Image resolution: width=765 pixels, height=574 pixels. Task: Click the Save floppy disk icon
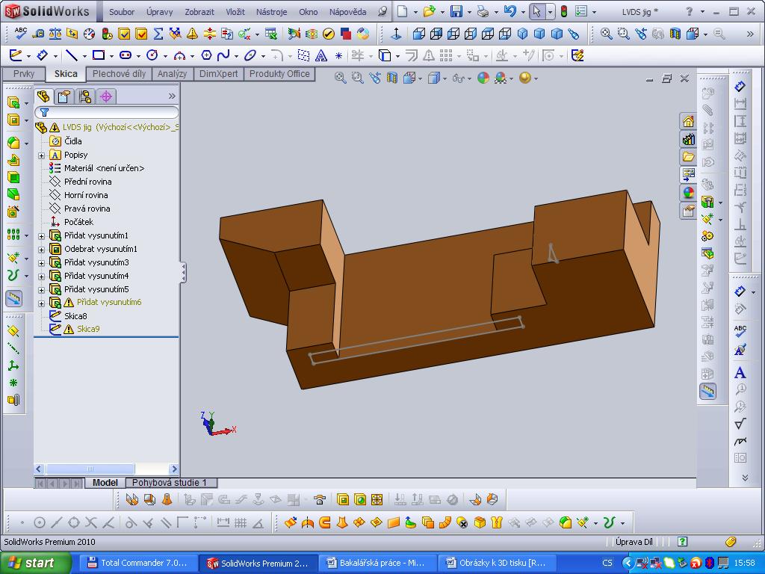coord(456,11)
